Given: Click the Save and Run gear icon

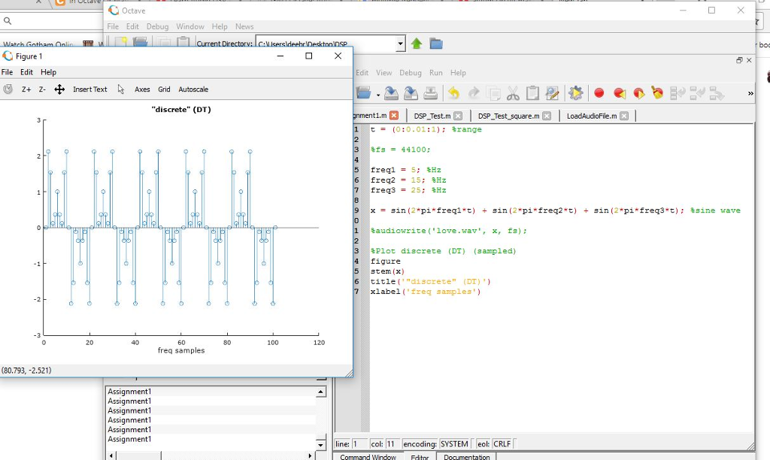Looking at the screenshot, I should pyautogui.click(x=576, y=93).
